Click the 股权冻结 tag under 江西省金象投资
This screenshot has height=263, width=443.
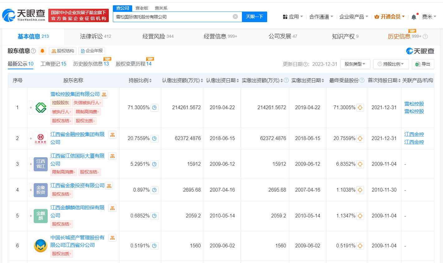[61, 194]
